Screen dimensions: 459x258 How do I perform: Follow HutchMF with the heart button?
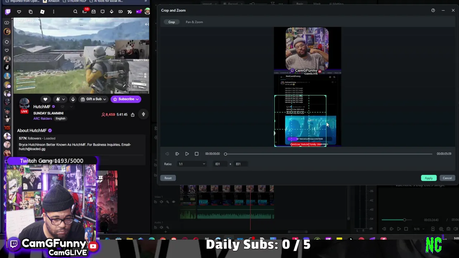tap(45, 99)
